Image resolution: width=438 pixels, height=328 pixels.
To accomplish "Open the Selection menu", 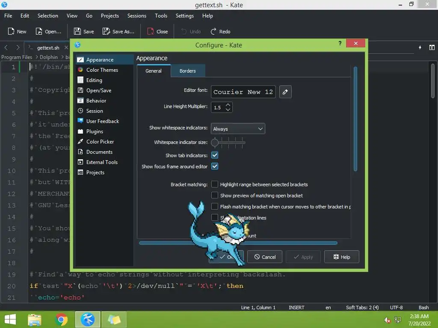I will click(48, 16).
